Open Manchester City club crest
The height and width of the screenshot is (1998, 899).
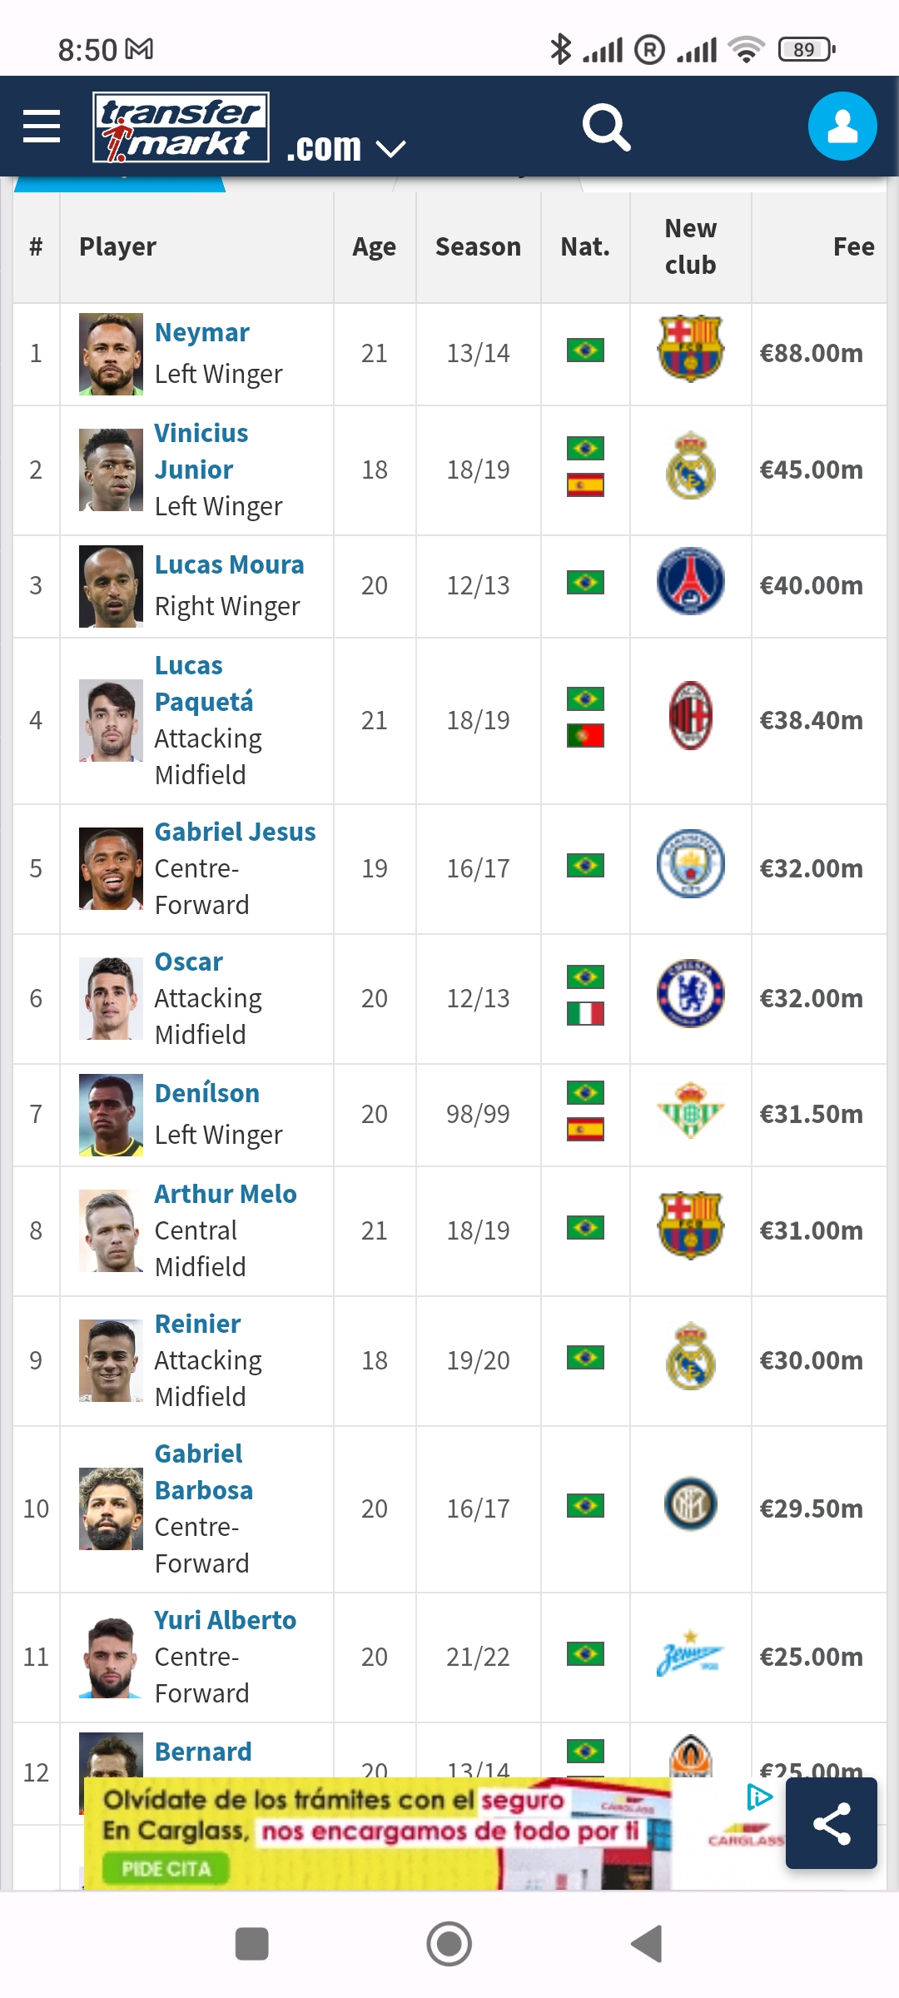click(690, 864)
